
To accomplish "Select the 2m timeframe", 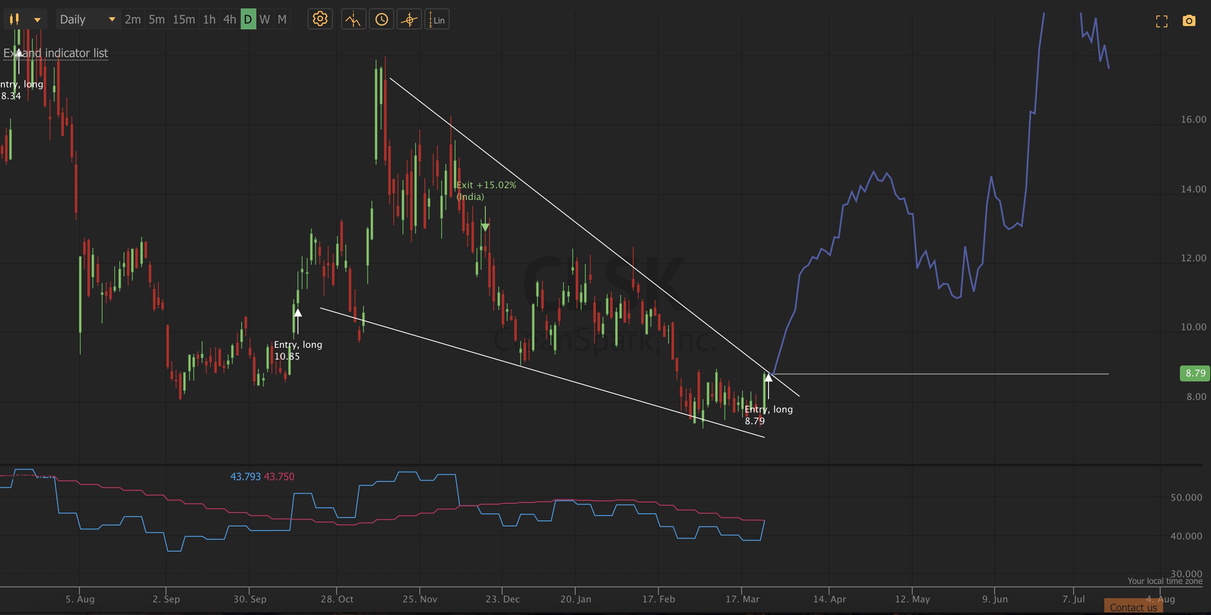I will click(132, 20).
